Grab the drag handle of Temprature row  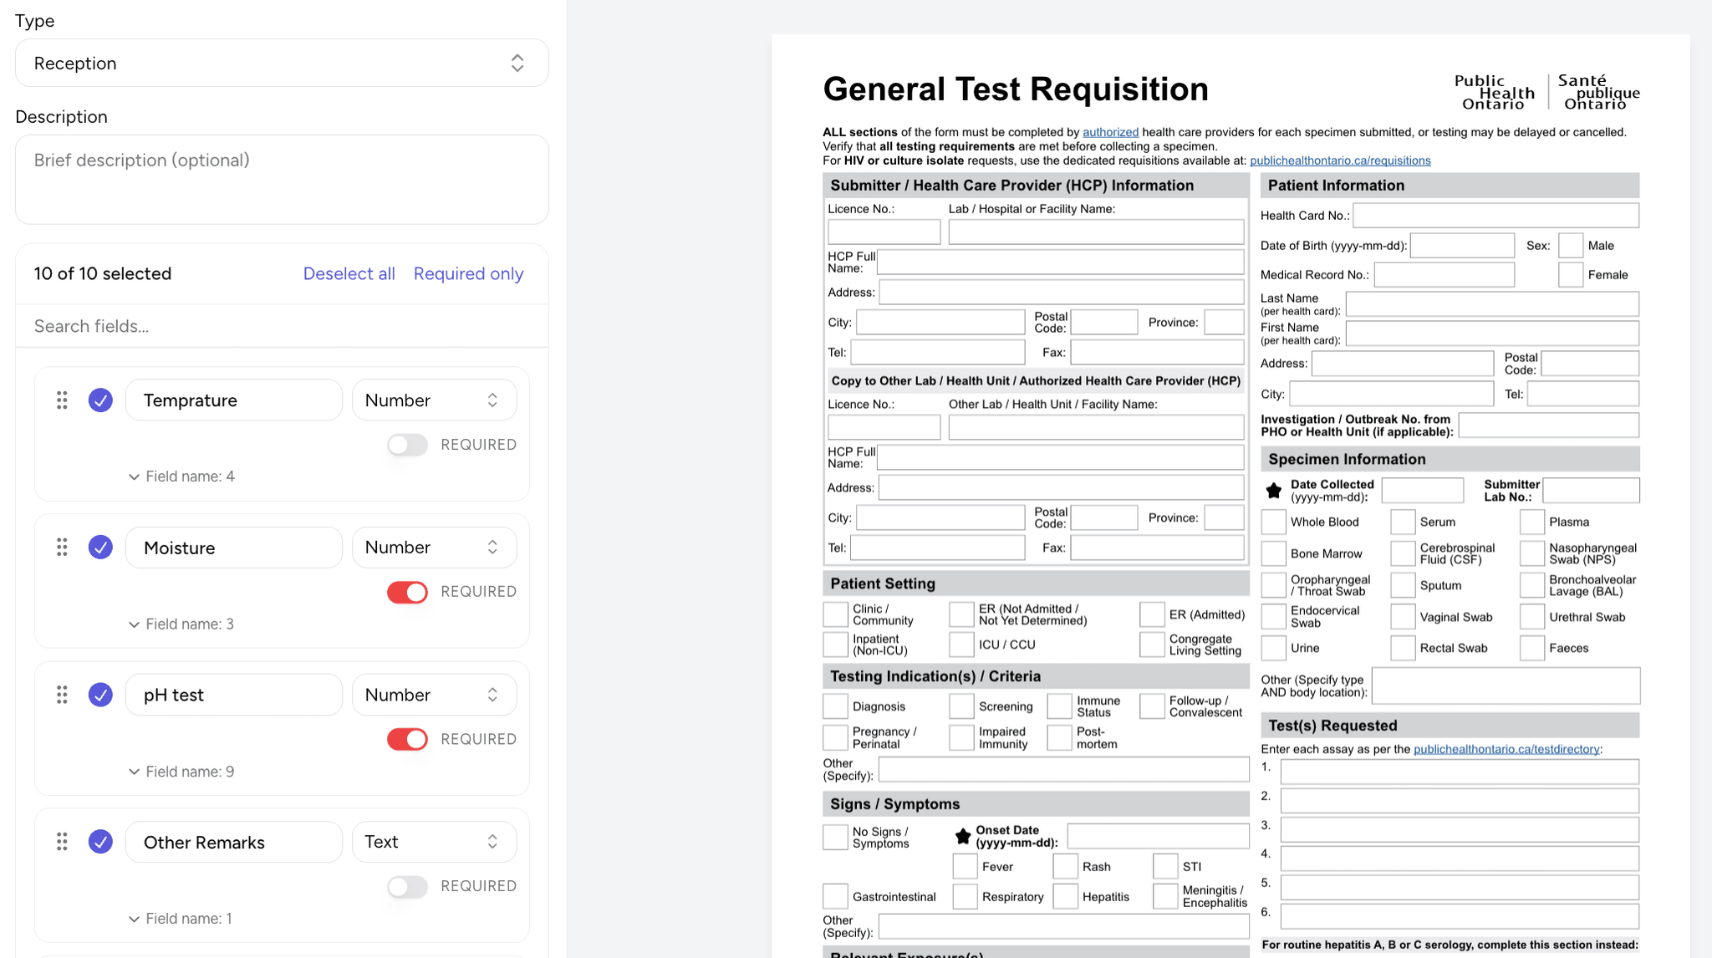tap(62, 400)
